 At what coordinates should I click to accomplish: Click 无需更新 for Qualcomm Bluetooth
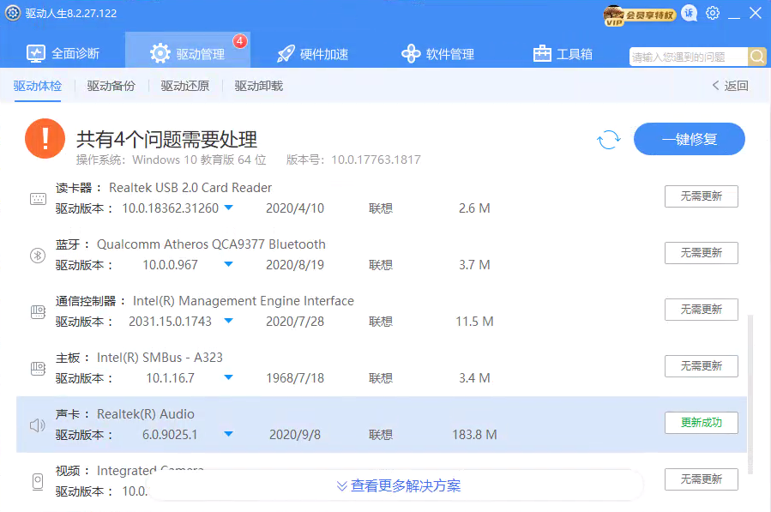(x=702, y=253)
